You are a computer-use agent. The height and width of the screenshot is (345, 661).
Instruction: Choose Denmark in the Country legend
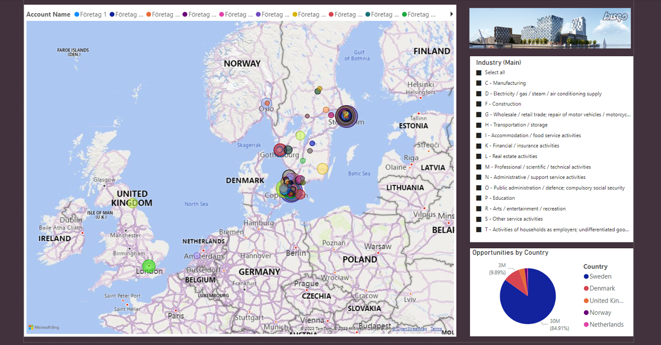pos(602,288)
